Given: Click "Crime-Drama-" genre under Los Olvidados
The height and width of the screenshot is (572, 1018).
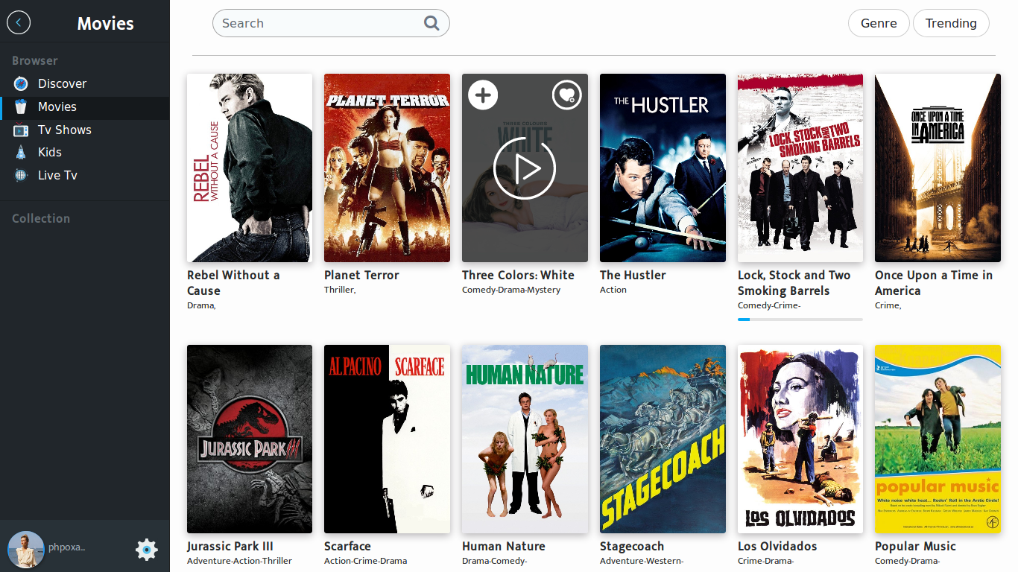Looking at the screenshot, I should tap(766, 561).
